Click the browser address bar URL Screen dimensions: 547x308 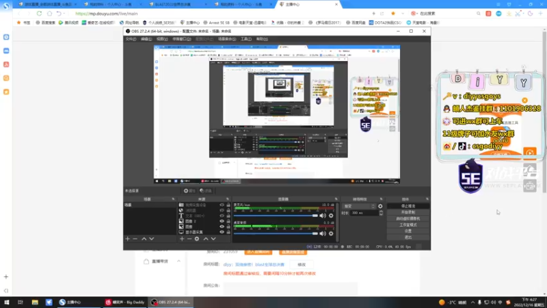point(107,14)
